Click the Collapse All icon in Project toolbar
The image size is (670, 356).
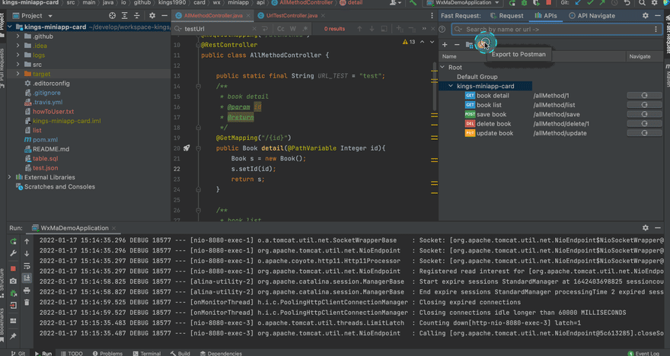pos(136,16)
